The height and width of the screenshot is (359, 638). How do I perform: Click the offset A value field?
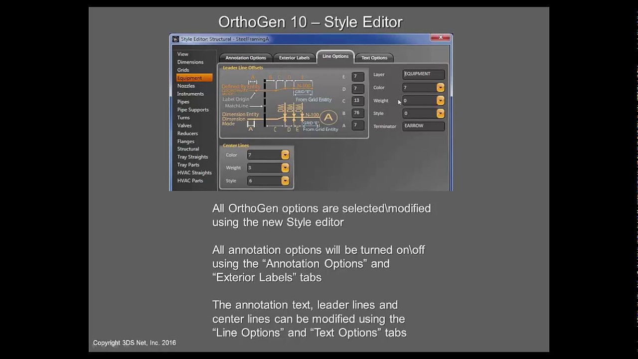point(358,125)
